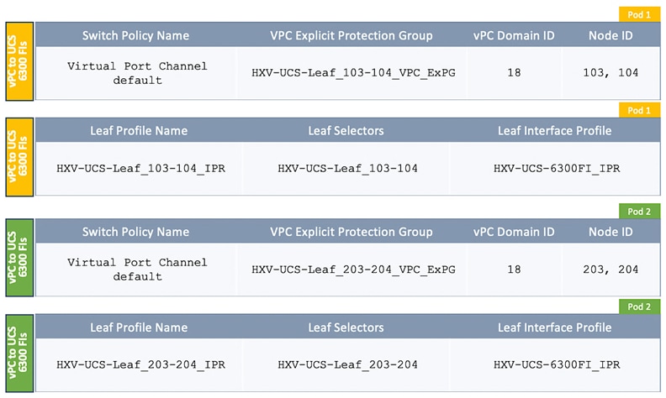Click Node ID value 103, 104
The width and height of the screenshot is (666, 398).
click(610, 73)
